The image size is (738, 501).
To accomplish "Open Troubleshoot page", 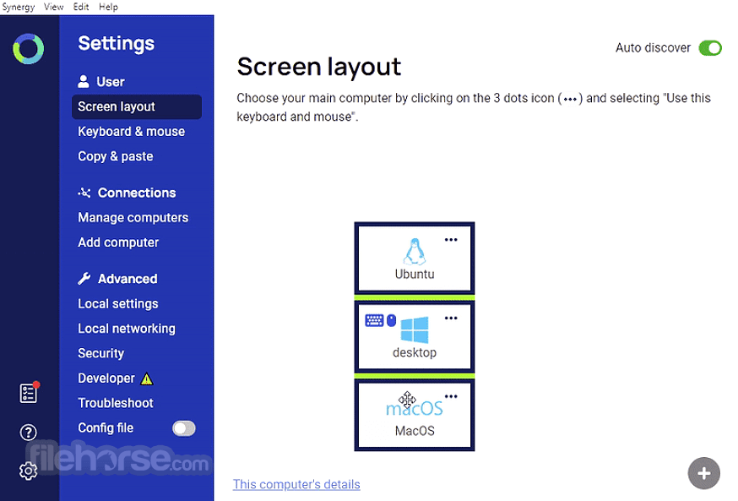I will [x=116, y=403].
